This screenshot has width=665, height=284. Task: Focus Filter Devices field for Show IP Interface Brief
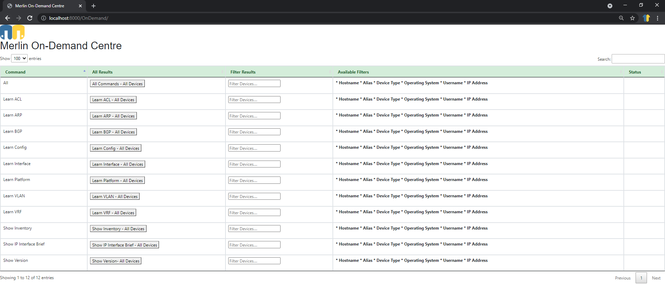pos(254,245)
